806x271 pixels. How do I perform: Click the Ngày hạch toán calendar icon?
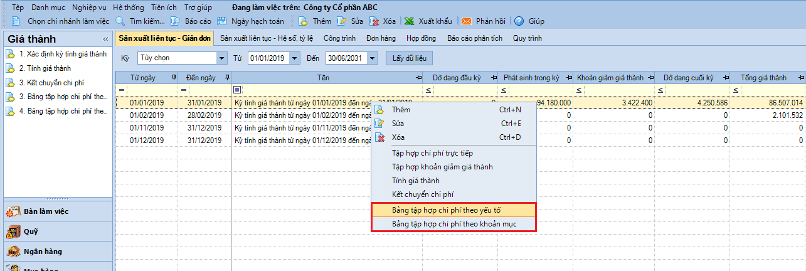pos(221,21)
